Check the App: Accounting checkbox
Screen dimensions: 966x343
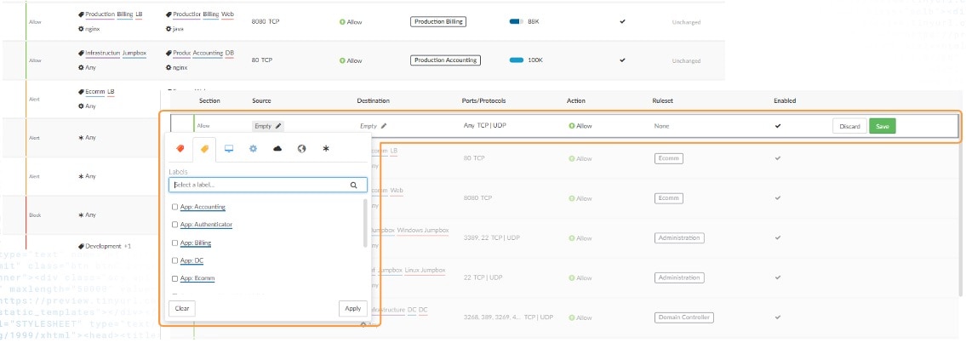(174, 207)
